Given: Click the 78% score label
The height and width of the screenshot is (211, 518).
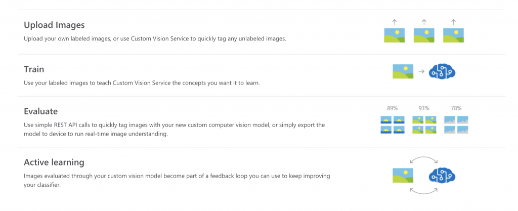Looking at the screenshot, I should pyautogui.click(x=456, y=108).
